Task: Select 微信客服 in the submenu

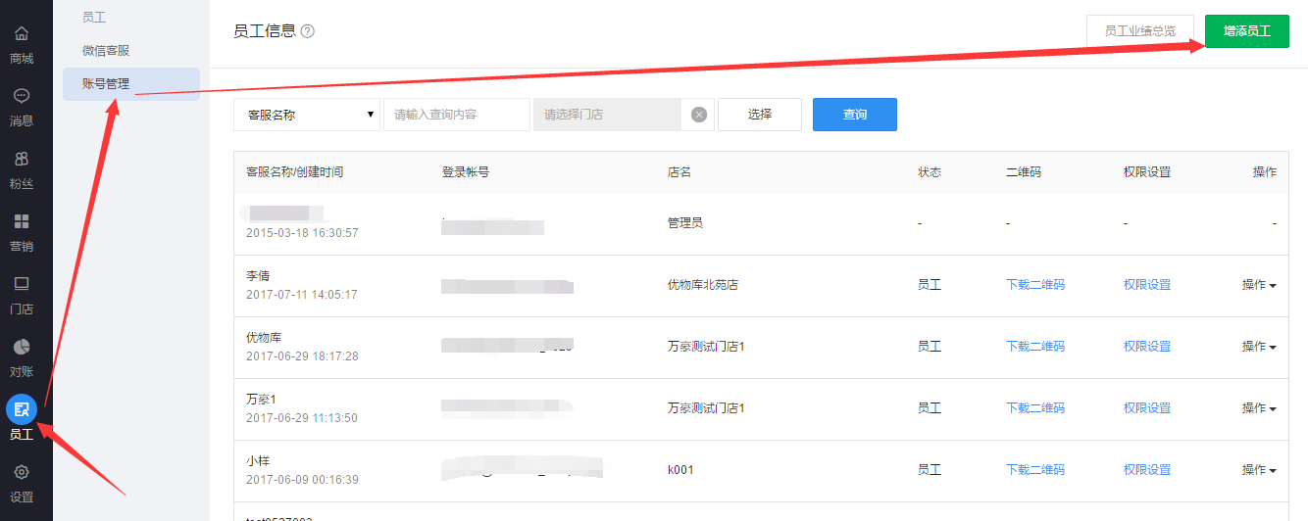Action: [106, 50]
